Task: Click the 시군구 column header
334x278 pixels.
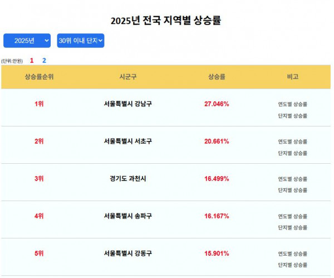Action: [127, 77]
